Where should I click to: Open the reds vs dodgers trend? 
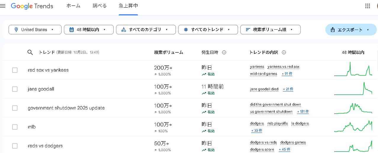[45, 146]
